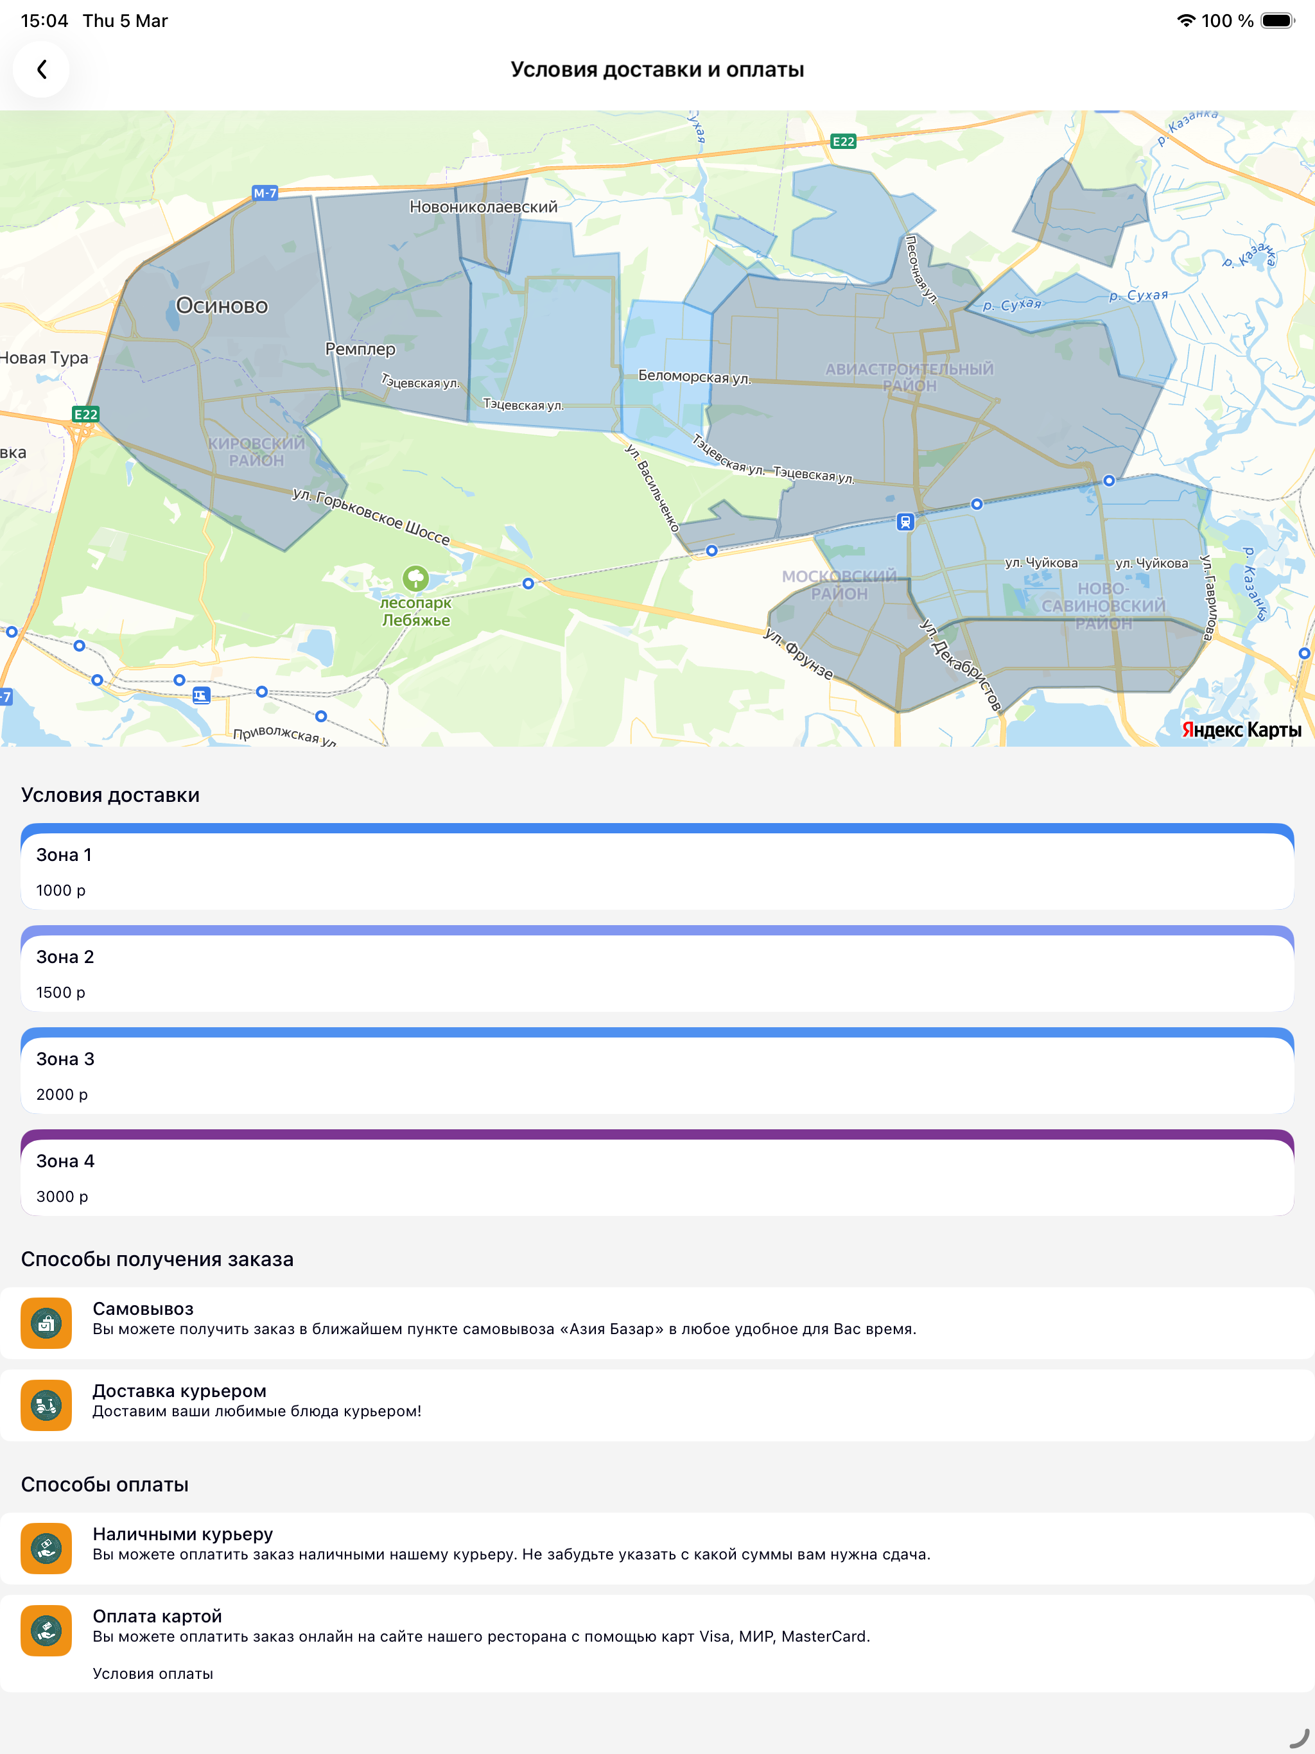Screen dimensions: 1315x1754
Task: Select the лесопарк Лебяжье park marker
Action: point(415,578)
